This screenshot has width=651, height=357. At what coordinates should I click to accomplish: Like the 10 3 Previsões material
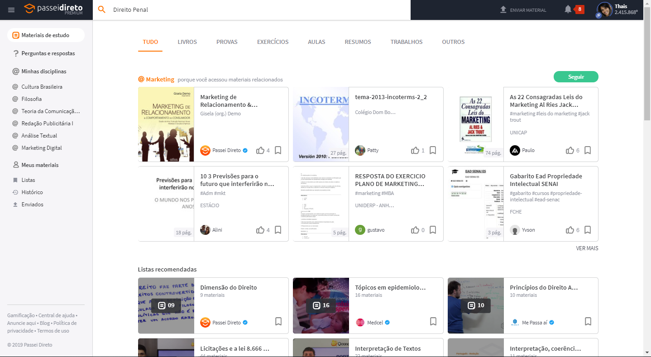tap(260, 230)
